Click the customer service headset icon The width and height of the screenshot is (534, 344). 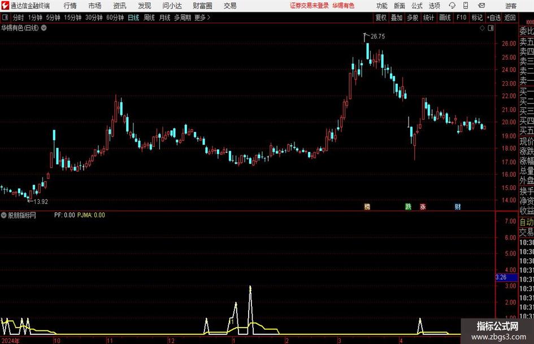click(452, 6)
